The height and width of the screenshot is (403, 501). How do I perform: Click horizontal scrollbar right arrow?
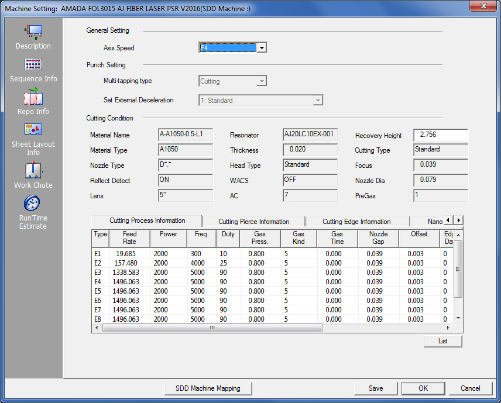(448, 328)
